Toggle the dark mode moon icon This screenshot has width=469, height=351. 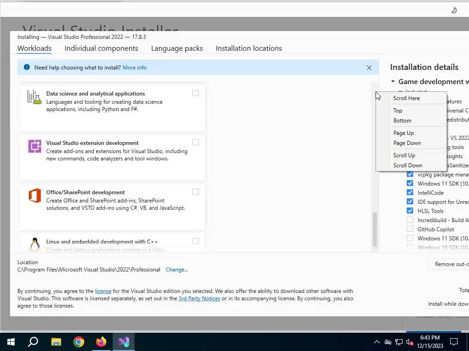pos(454,11)
